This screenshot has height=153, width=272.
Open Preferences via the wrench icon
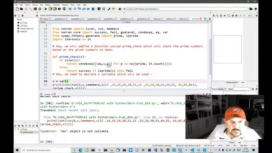pos(109,9)
